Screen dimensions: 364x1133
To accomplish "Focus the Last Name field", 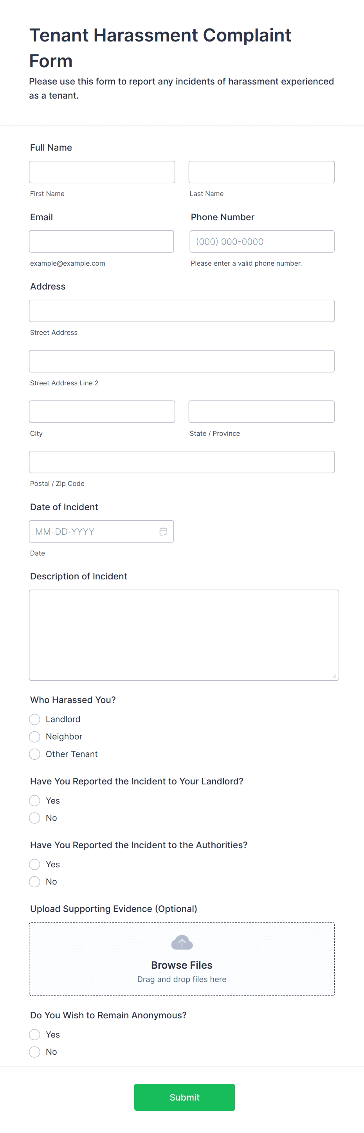I will (x=261, y=171).
